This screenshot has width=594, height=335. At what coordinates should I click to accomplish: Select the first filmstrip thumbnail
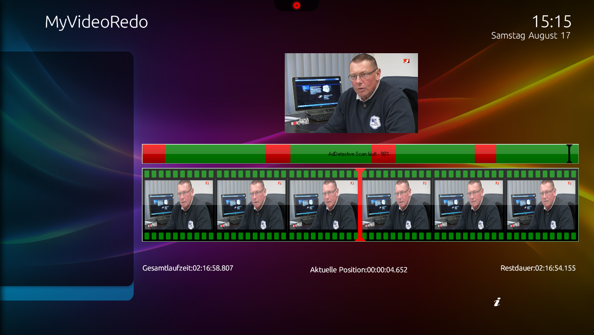pos(179,205)
